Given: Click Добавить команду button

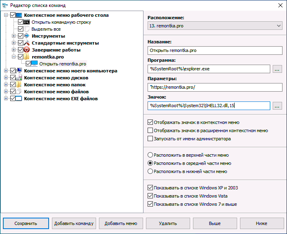Looking at the screenshot, I should (74, 223).
